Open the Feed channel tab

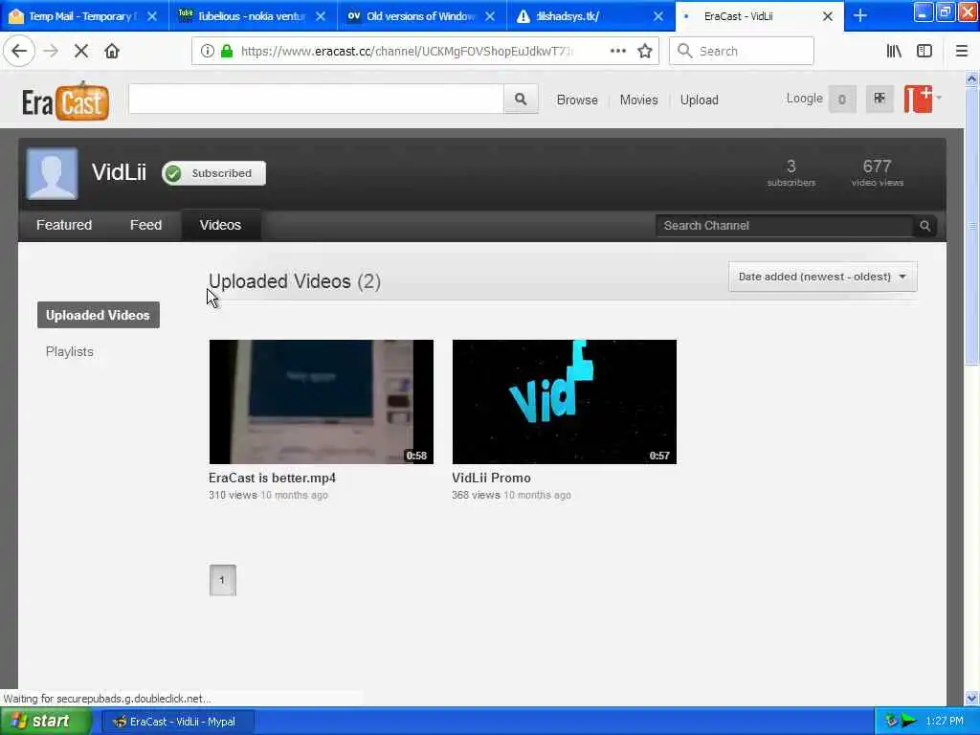tap(145, 225)
